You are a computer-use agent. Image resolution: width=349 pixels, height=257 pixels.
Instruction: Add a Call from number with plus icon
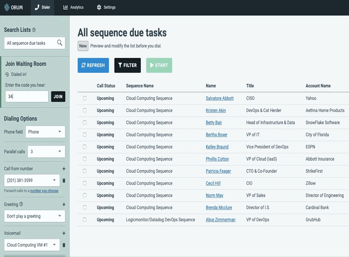tap(64, 169)
